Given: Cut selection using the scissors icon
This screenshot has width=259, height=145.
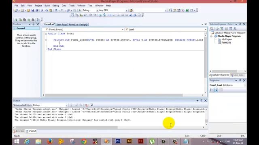Looking at the screenshot, I should pyautogui.click(x=42, y=10).
